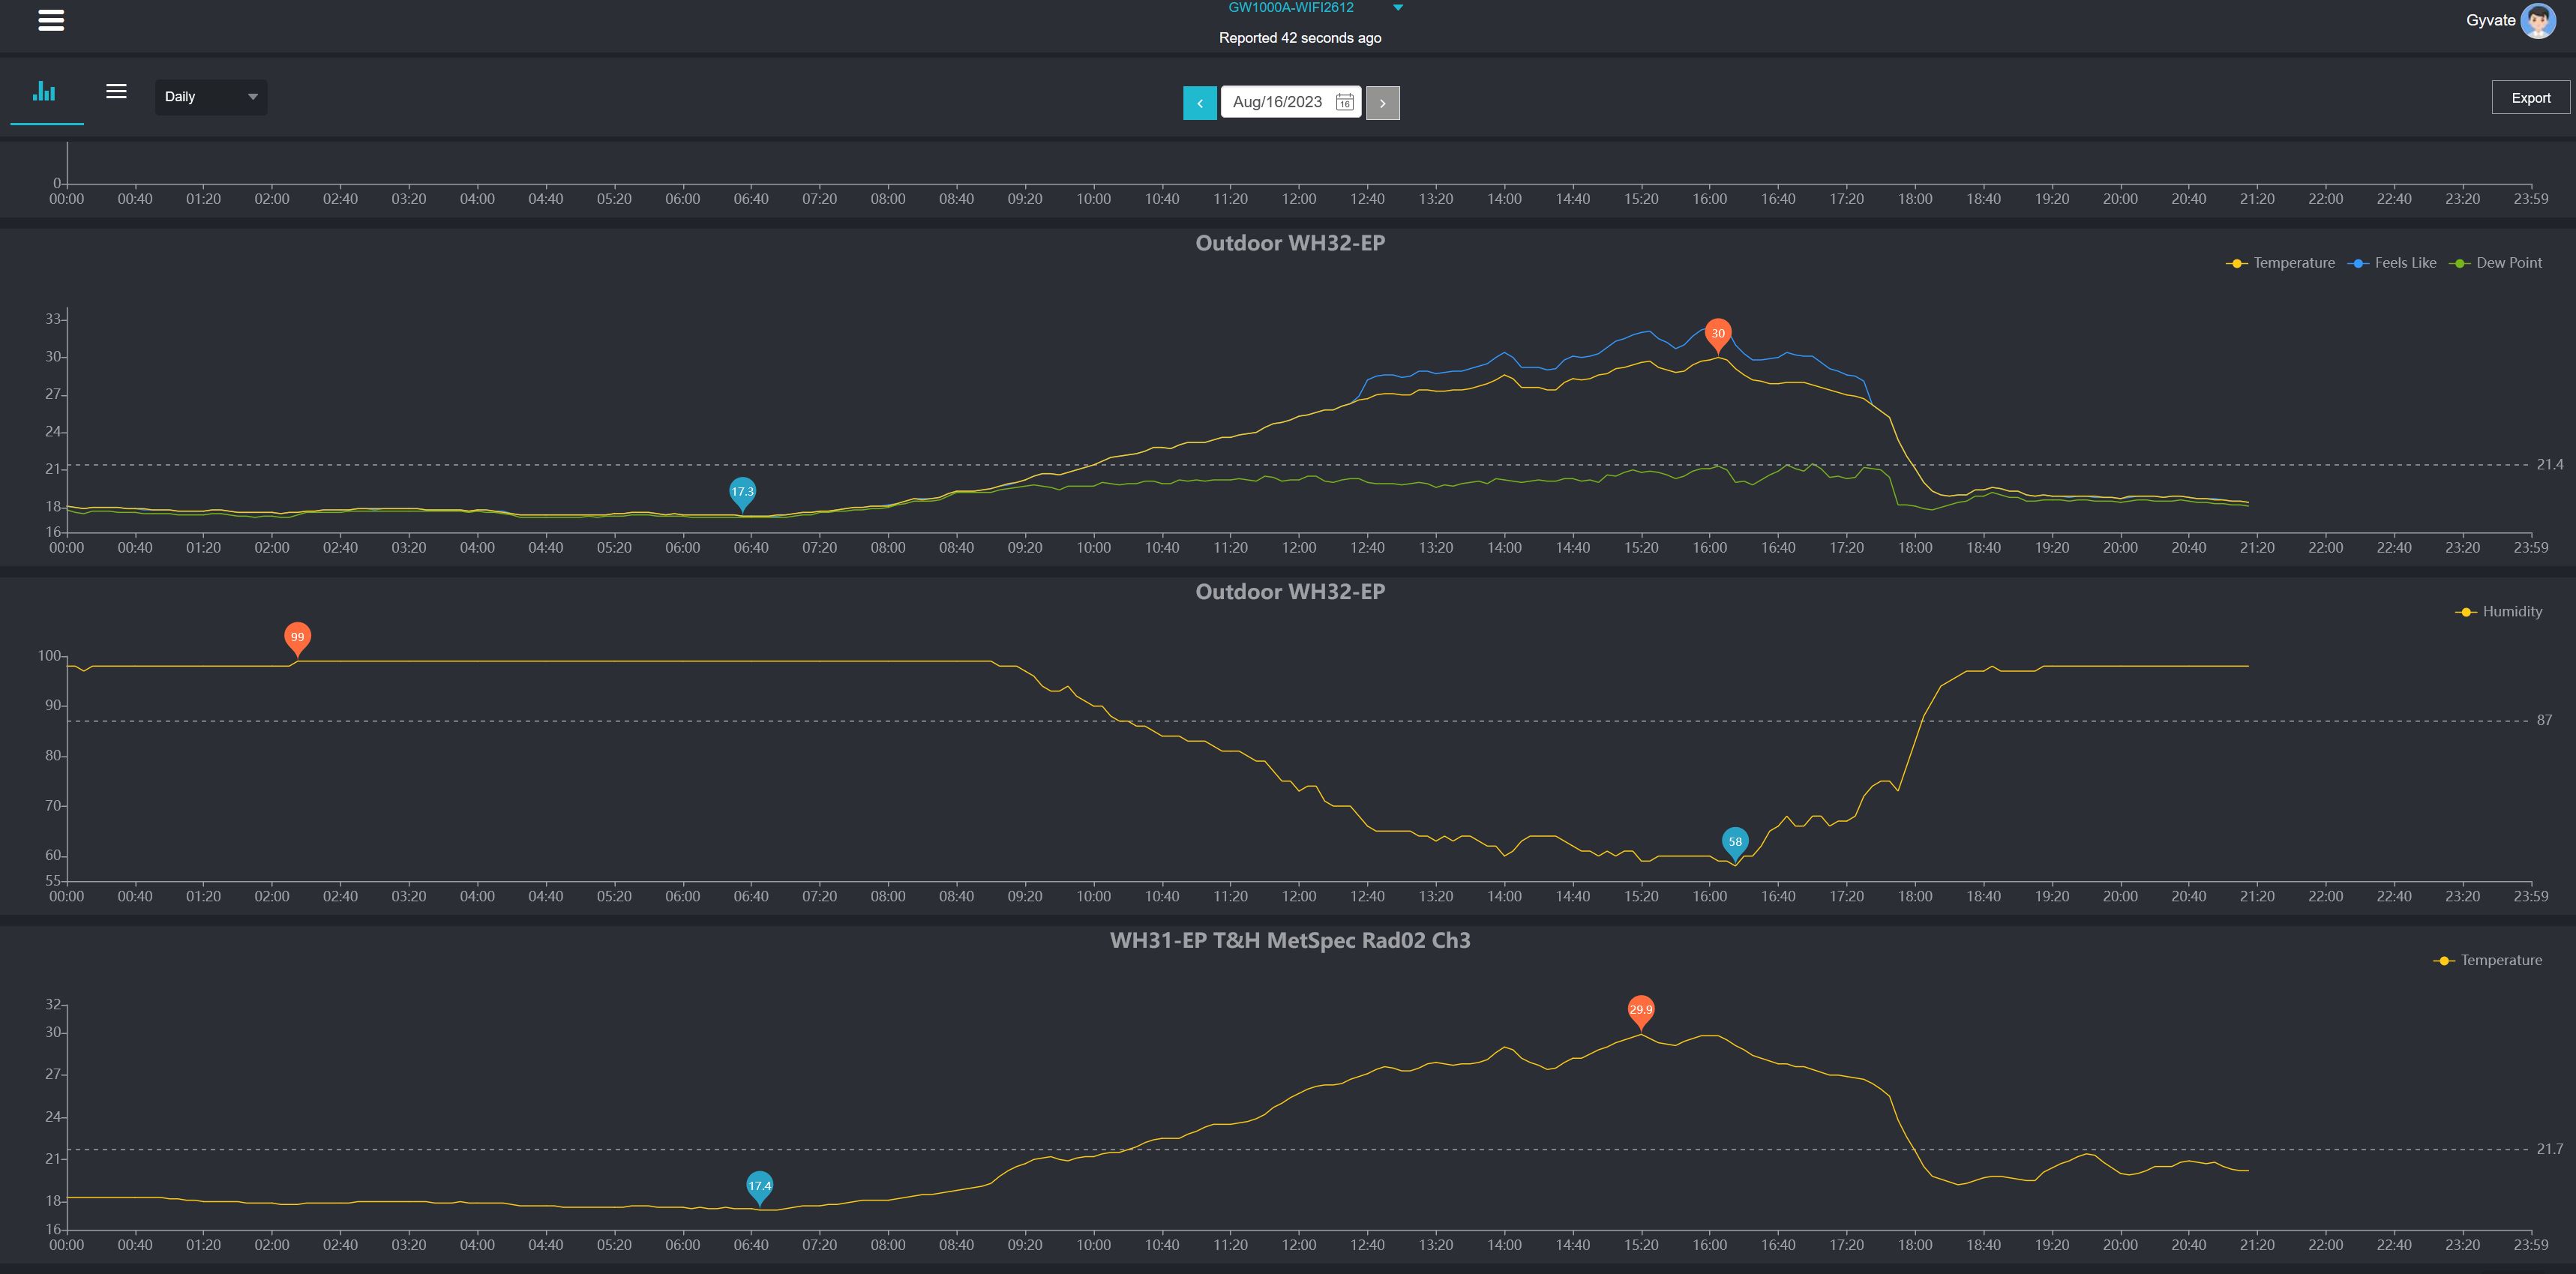The image size is (2576, 1274).
Task: Open Gyvate user avatar menu
Action: [2538, 20]
